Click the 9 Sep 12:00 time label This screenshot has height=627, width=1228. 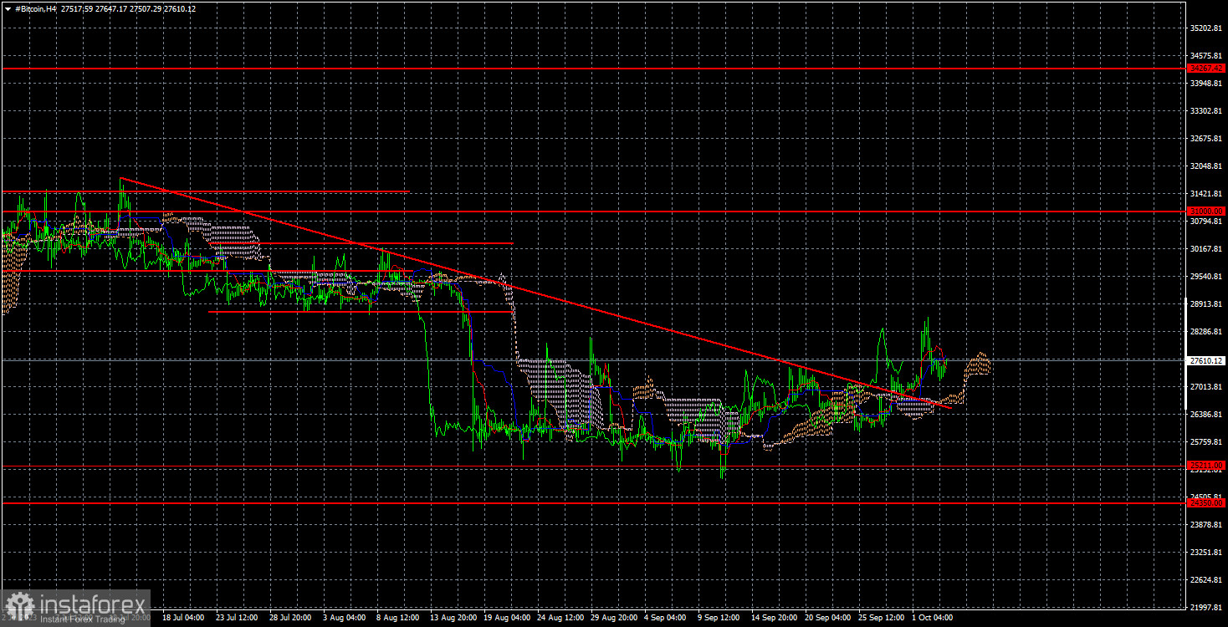[x=719, y=618]
